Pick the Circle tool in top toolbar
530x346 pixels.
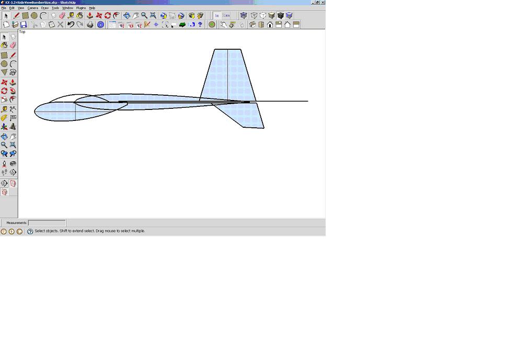pos(34,16)
